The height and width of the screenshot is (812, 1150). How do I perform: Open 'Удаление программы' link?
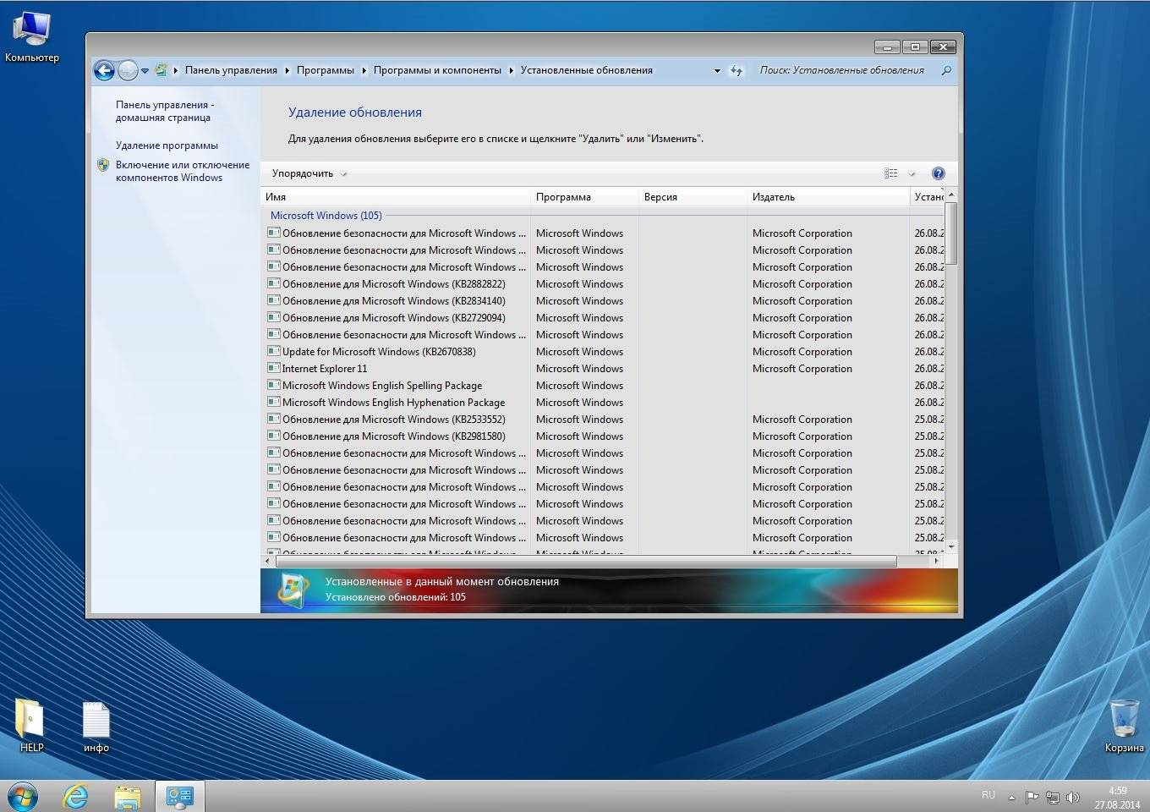167,145
